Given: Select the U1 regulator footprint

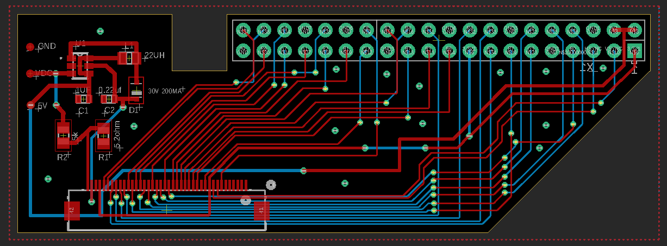Looking at the screenshot, I should click(80, 66).
